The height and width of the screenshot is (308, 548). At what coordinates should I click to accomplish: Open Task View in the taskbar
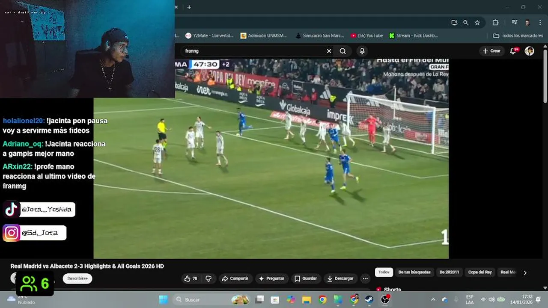260,299
